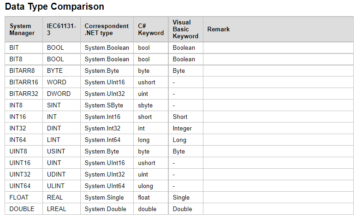Click the 'C# Keyword' column header
This screenshot has height=218, width=356.
[x=151, y=29]
